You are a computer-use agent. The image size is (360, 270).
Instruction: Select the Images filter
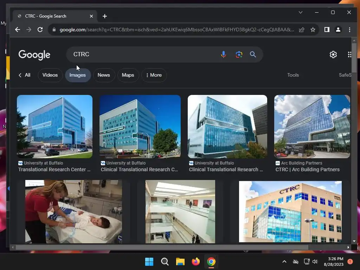(x=78, y=75)
